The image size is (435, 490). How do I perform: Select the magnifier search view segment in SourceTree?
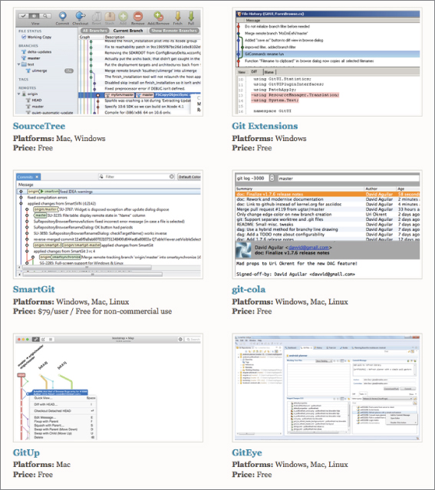(x=45, y=15)
